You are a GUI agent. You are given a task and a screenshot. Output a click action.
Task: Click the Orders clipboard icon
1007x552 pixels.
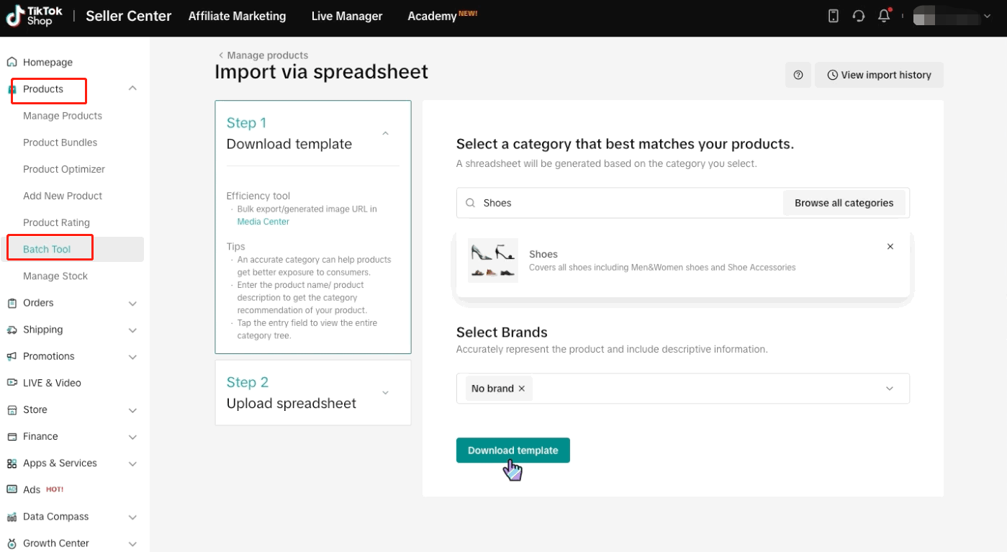click(12, 303)
